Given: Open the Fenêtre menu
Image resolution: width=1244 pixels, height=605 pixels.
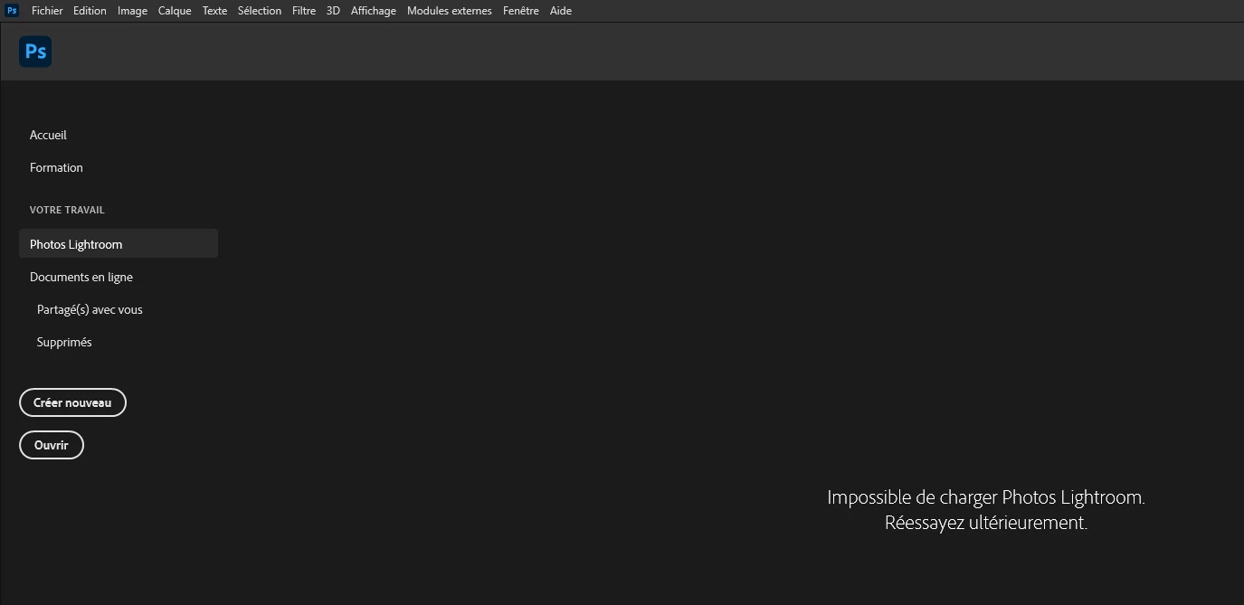Looking at the screenshot, I should (x=521, y=11).
